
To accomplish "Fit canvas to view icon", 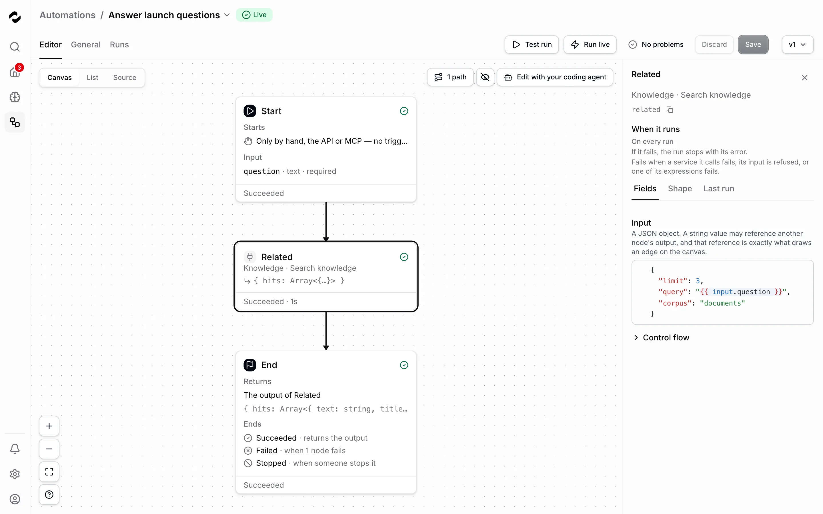I will click(x=49, y=472).
